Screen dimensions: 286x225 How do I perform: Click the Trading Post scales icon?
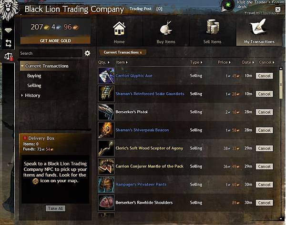9,57
